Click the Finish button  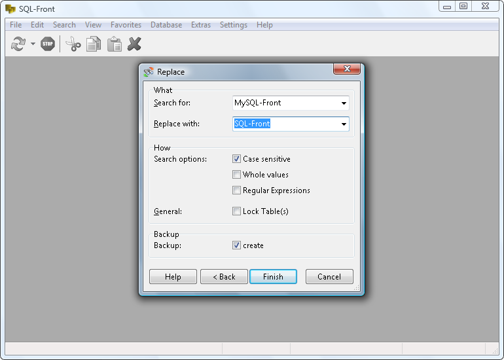[273, 277]
